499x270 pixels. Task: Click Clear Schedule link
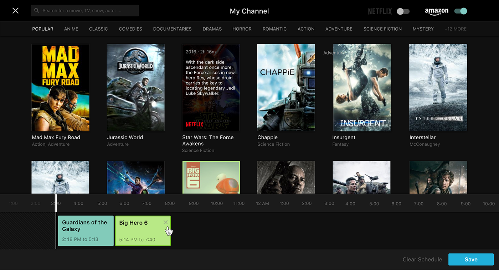422,259
